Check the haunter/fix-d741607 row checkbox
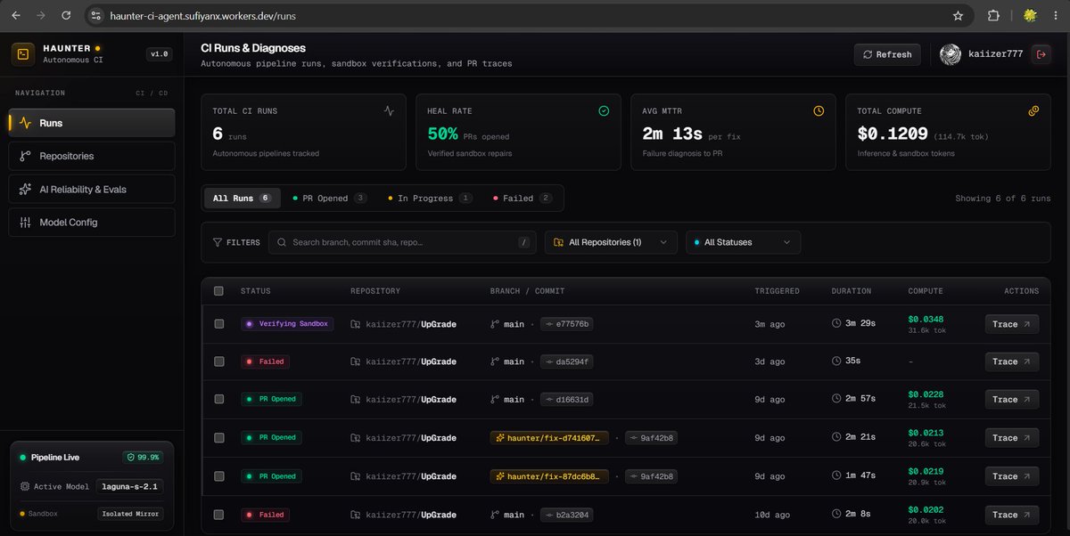This screenshot has height=536, width=1070. [x=219, y=437]
